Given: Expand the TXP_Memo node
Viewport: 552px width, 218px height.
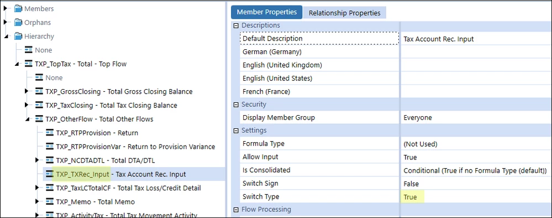Looking at the screenshot, I should pyautogui.click(x=37, y=202).
